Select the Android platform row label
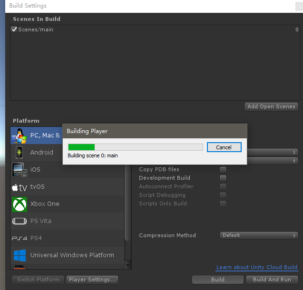 tap(42, 153)
